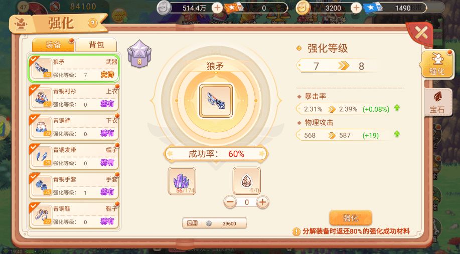The height and width of the screenshot is (254, 460).
Task: Select 青铜手套 equipment item
Action: coord(74,186)
